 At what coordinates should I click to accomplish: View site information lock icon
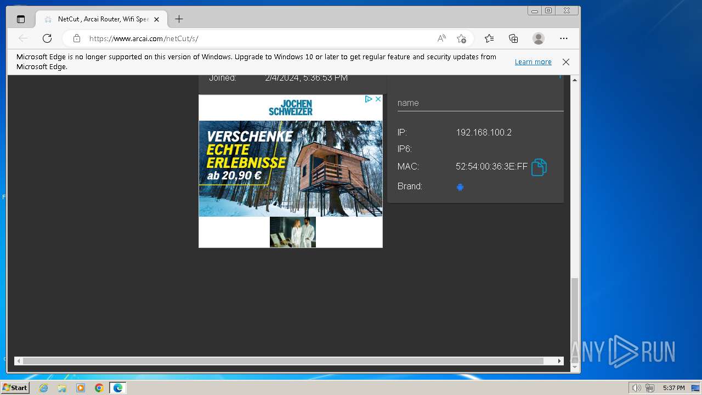pyautogui.click(x=77, y=38)
